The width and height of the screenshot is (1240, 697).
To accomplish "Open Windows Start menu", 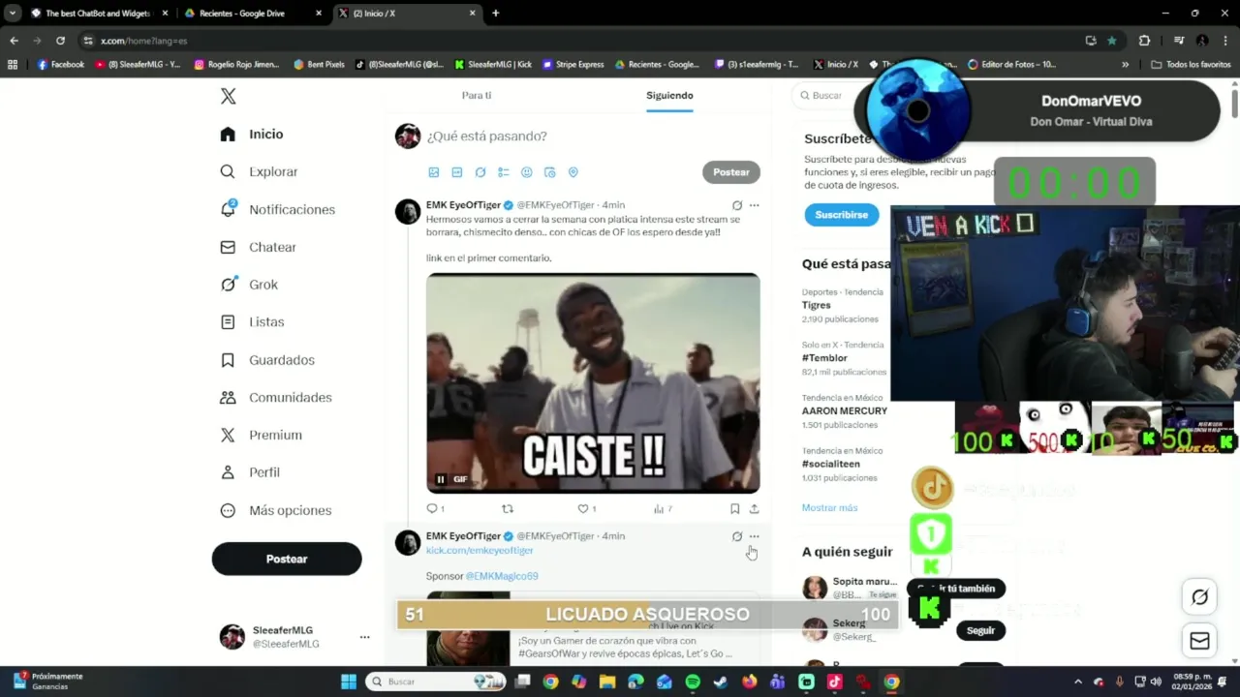I will (349, 682).
